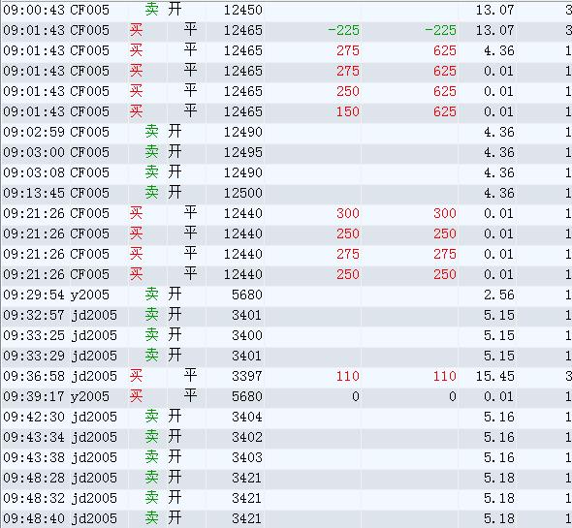Click the 09:48:40 jd2005 bottom row
The width and height of the screenshot is (572, 528).
(x=286, y=518)
